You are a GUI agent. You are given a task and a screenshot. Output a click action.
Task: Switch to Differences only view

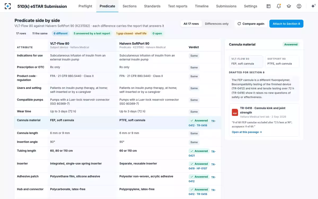[217, 24]
